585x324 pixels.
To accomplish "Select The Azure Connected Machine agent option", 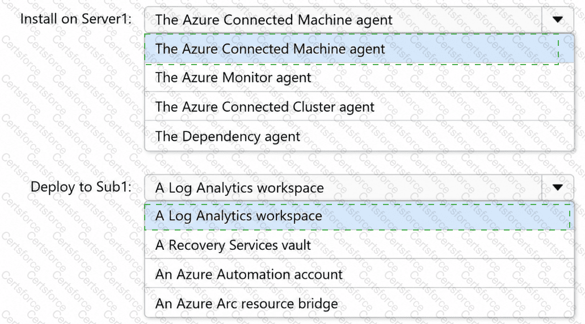I will tap(359, 49).
